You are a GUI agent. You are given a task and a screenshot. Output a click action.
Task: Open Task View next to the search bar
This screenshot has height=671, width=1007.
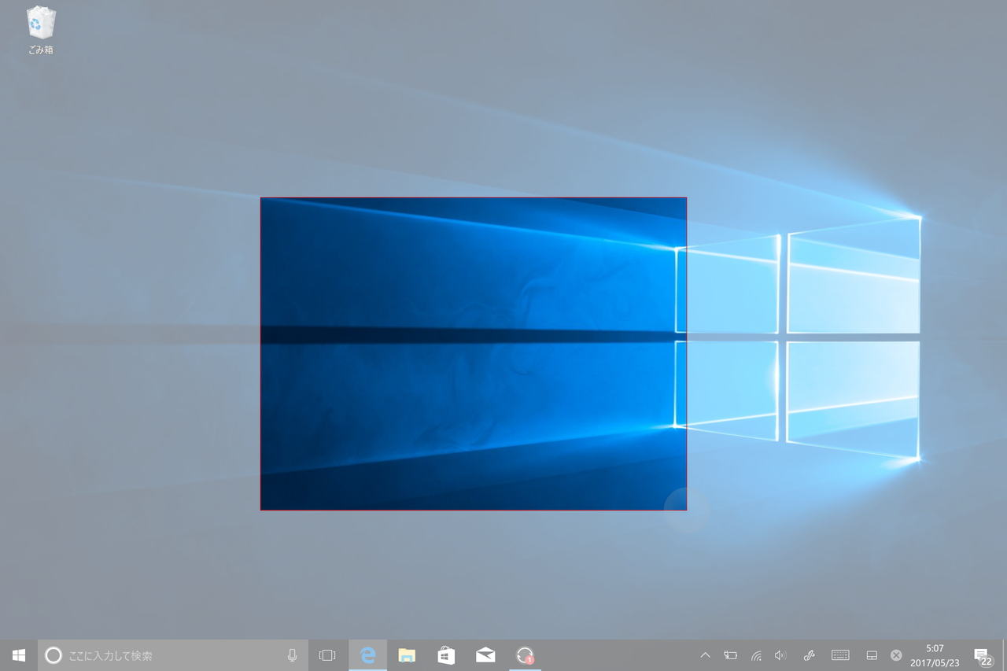click(x=326, y=654)
